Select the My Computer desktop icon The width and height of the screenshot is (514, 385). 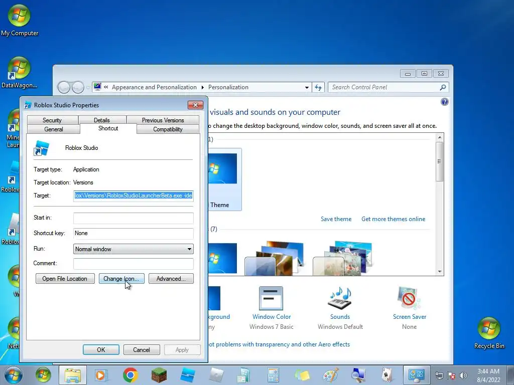[20, 20]
